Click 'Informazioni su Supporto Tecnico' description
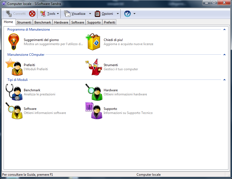Image resolution: width=232 pixels, height=179 pixels. tap(128, 113)
